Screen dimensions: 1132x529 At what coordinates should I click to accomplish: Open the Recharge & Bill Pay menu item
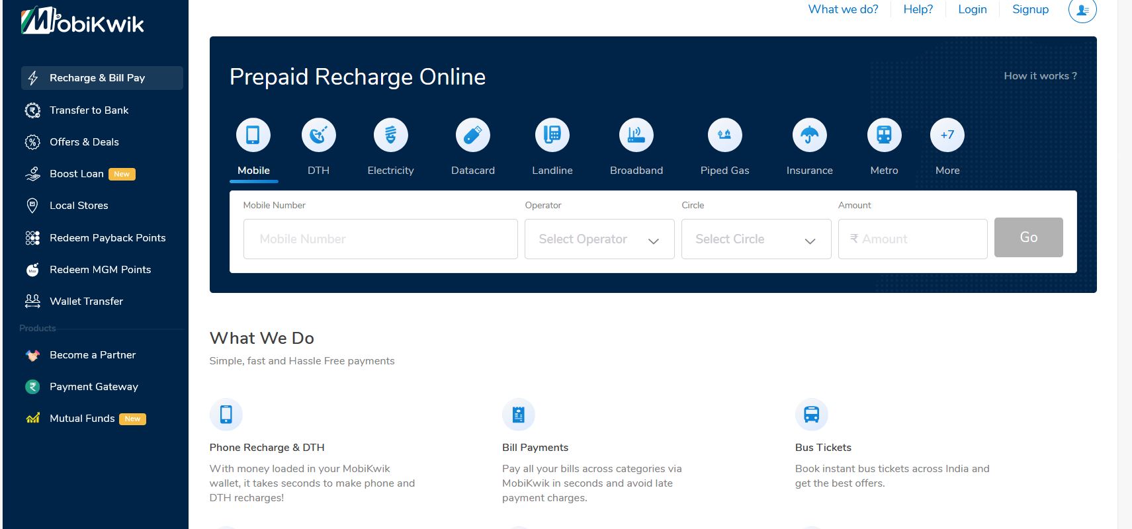pyautogui.click(x=102, y=78)
